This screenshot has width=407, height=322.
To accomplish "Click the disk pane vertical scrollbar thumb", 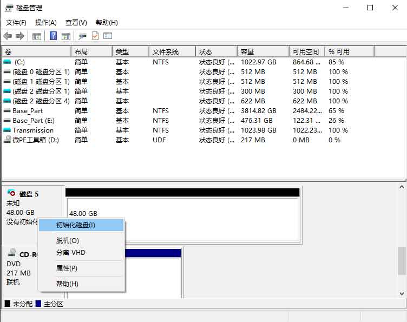I will coord(402,260).
